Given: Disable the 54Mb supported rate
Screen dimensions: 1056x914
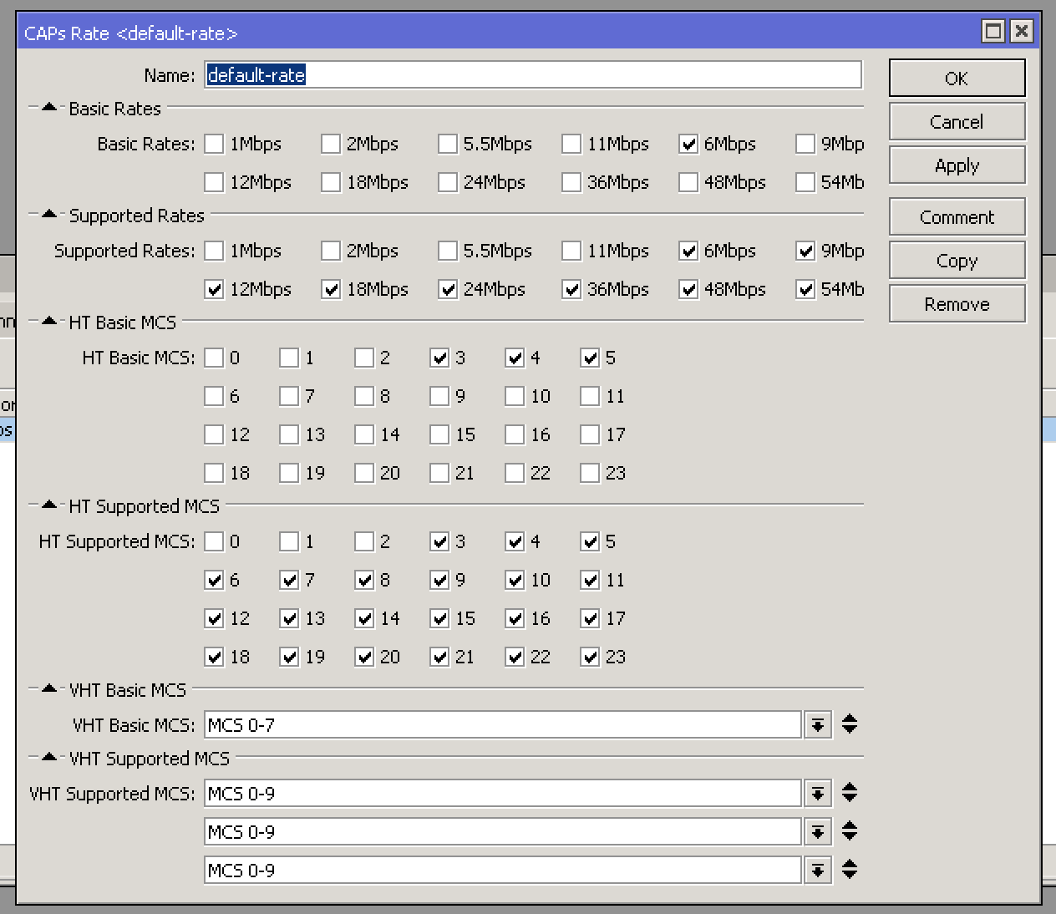Looking at the screenshot, I should tap(805, 289).
